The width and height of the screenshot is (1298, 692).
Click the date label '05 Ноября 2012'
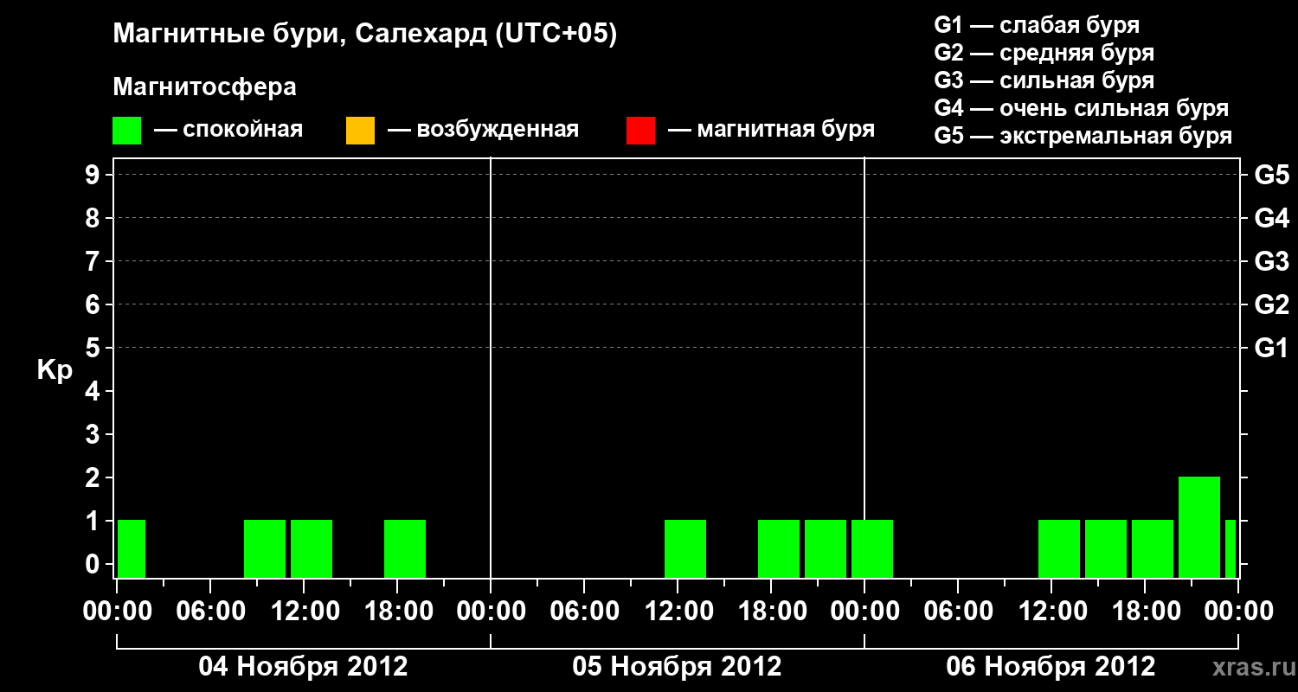tap(677, 666)
